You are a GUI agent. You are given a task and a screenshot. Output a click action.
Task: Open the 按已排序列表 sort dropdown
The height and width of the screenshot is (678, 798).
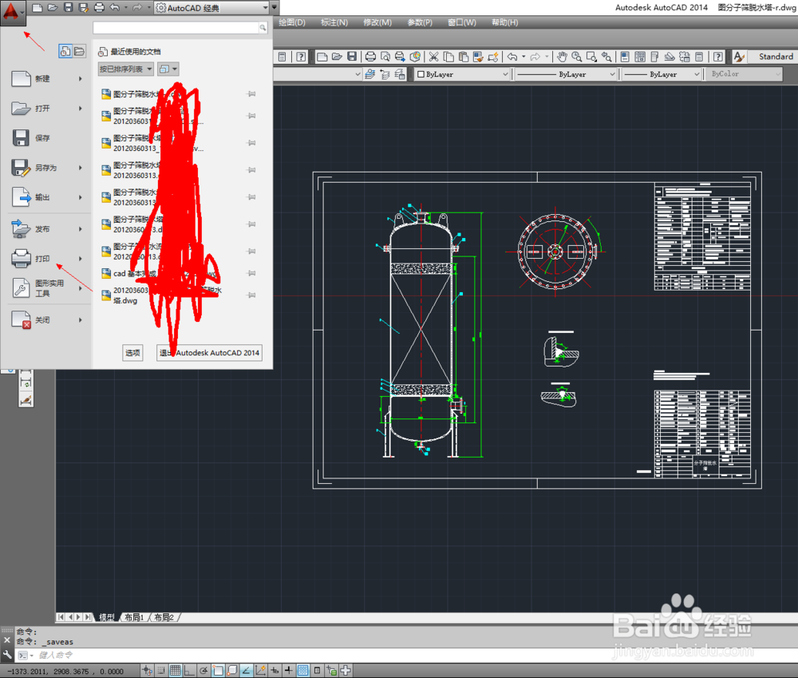(x=126, y=69)
